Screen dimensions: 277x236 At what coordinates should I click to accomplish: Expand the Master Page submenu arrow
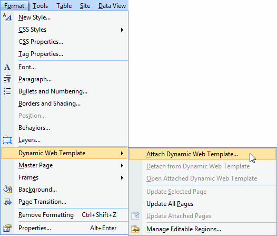[x=122, y=166]
